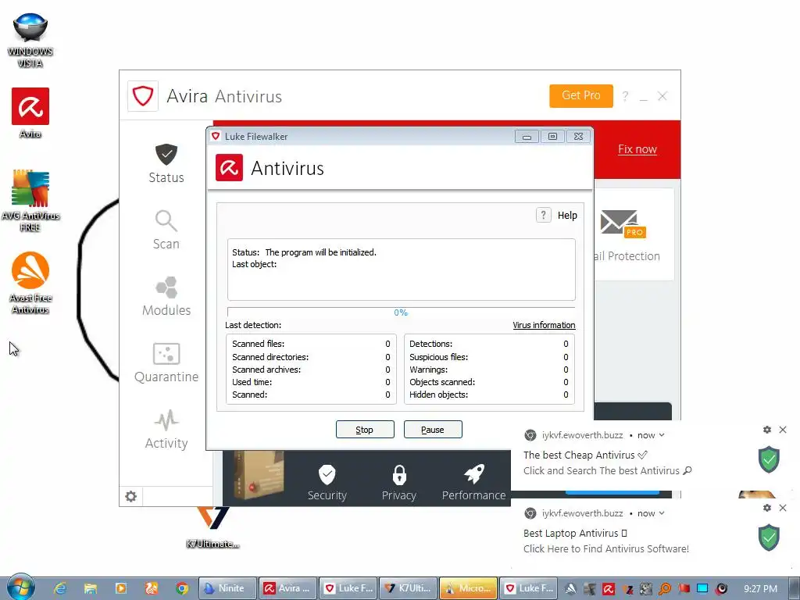Open Windows Media Player taskbar icon
800x600 pixels.
click(121, 588)
